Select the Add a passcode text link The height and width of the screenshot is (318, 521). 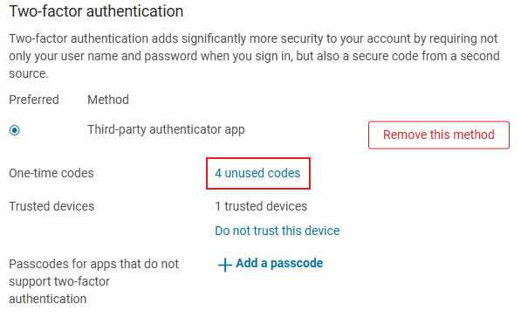tap(279, 263)
